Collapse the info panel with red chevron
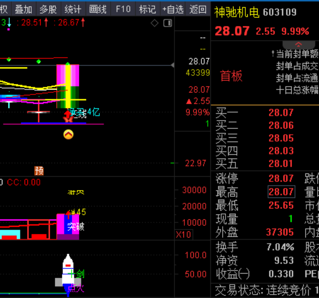The height and width of the screenshot is (298, 319). click(299, 44)
